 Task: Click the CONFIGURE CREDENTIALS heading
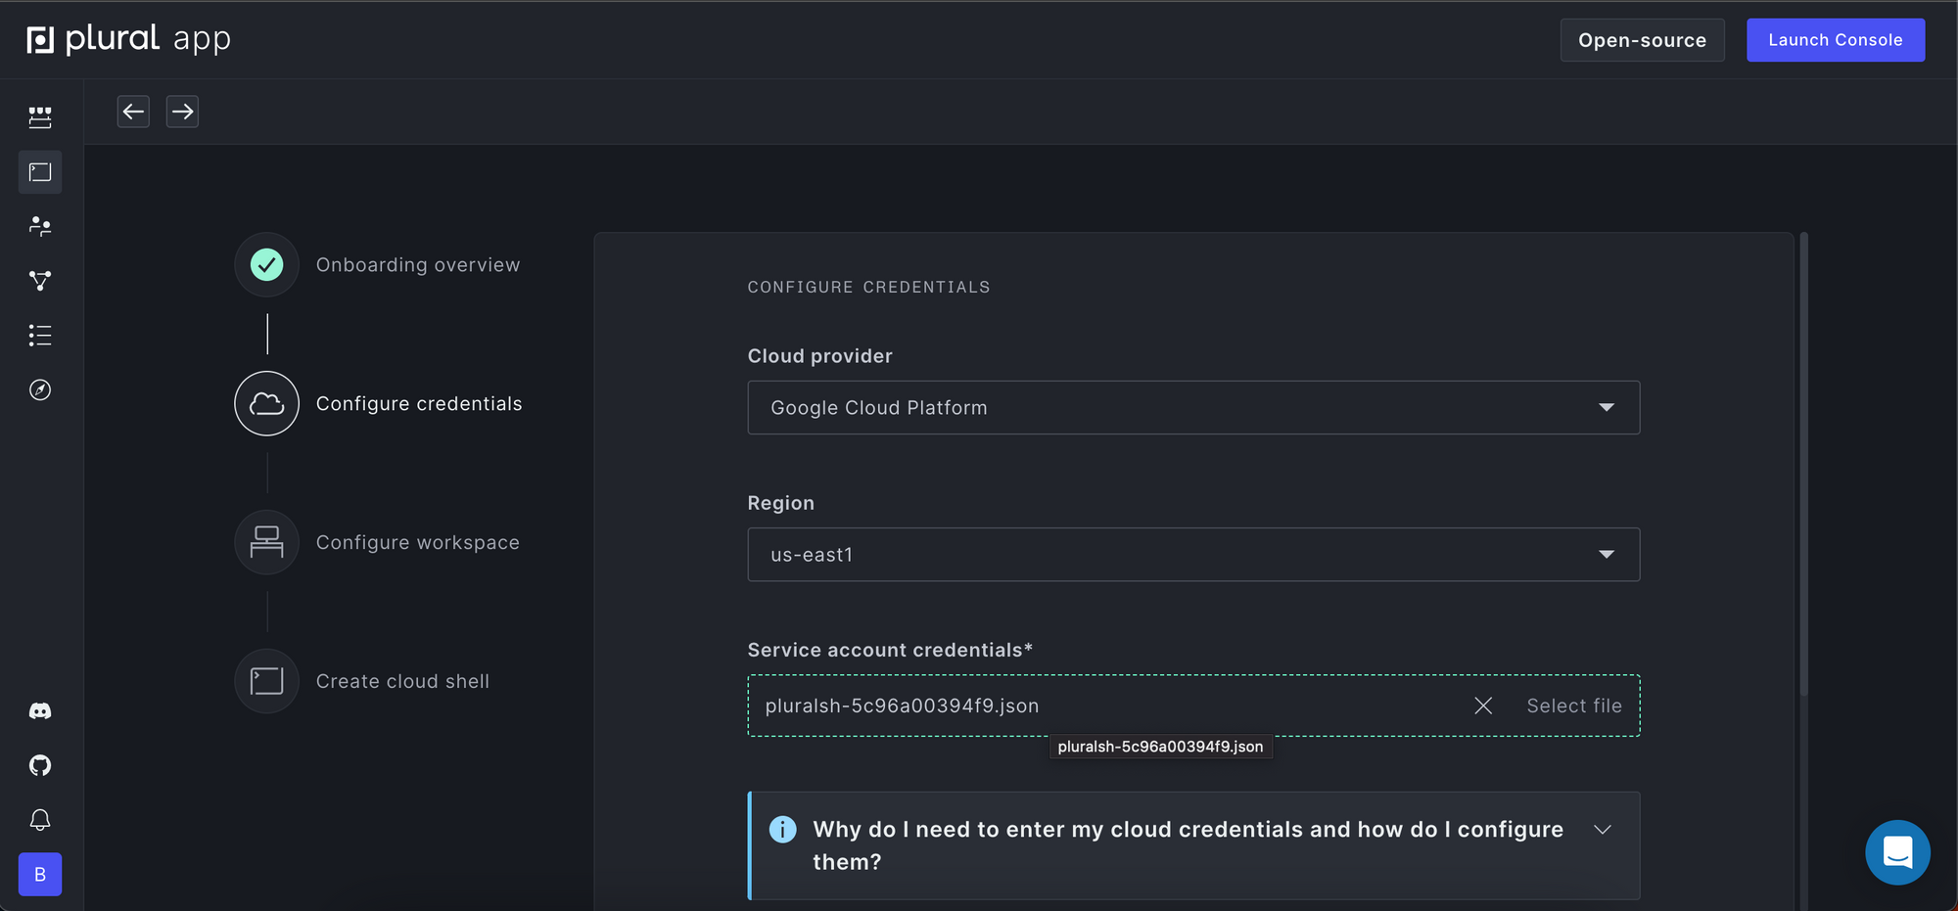click(868, 287)
